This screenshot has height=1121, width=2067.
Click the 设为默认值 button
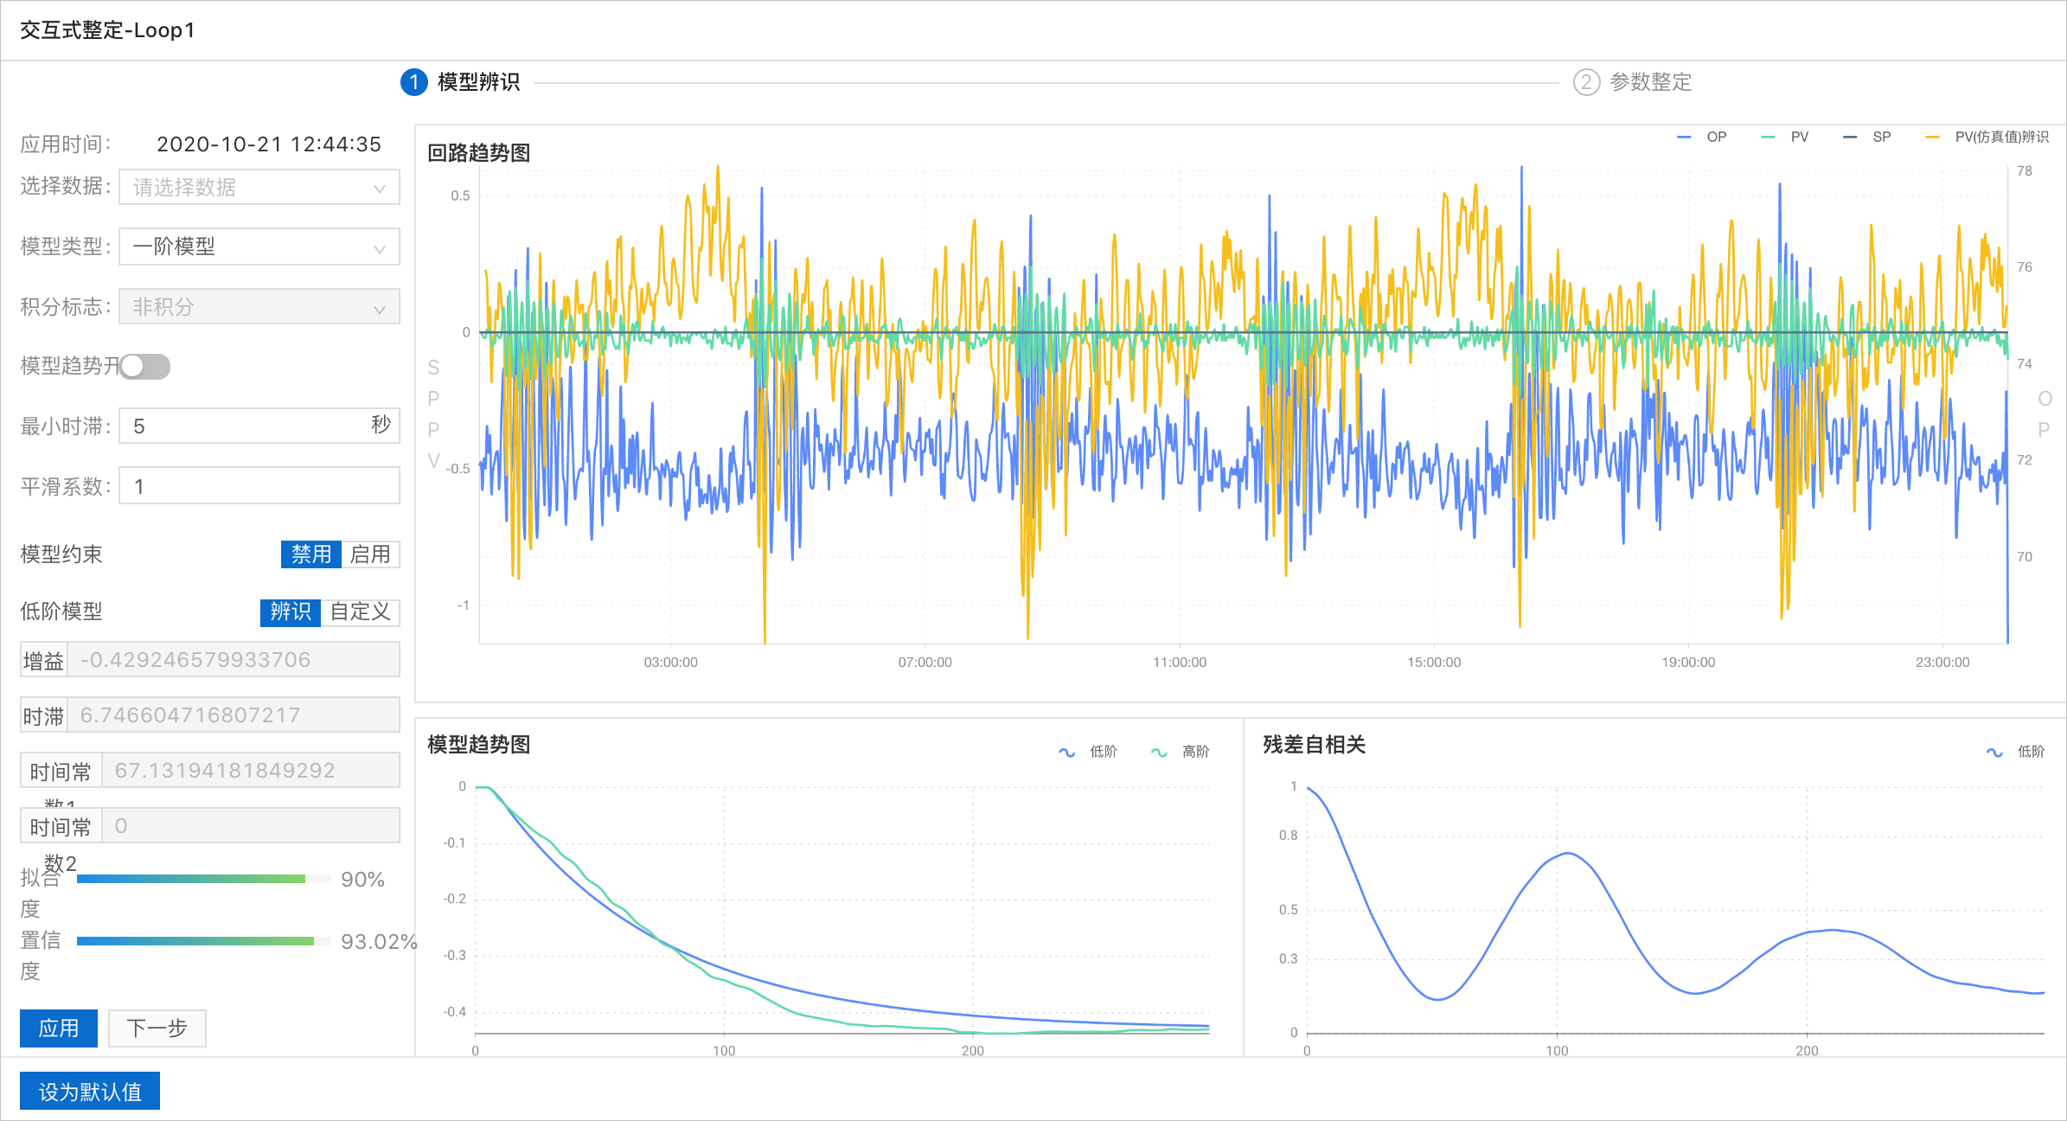[90, 1092]
